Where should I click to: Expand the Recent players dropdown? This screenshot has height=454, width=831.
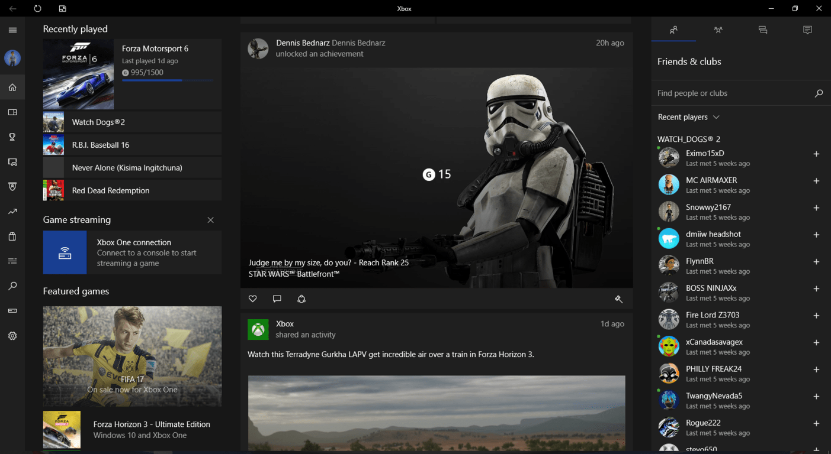(x=689, y=117)
